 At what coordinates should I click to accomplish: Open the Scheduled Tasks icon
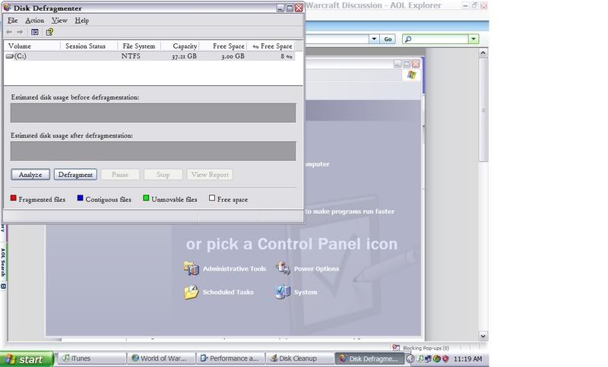192,292
